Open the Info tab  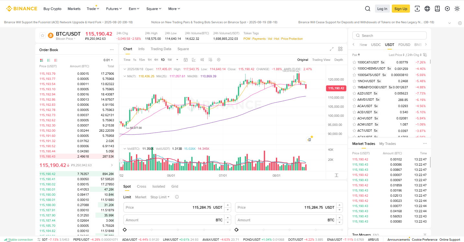coord(141,49)
